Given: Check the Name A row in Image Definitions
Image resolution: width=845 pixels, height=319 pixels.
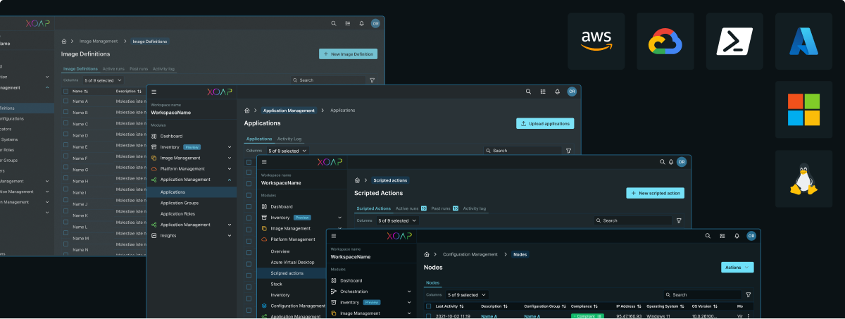Looking at the screenshot, I should [x=66, y=101].
